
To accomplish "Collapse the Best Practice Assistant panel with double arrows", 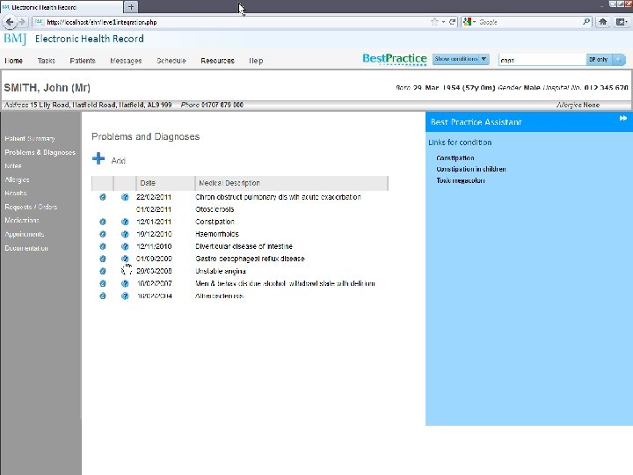I will pyautogui.click(x=623, y=119).
